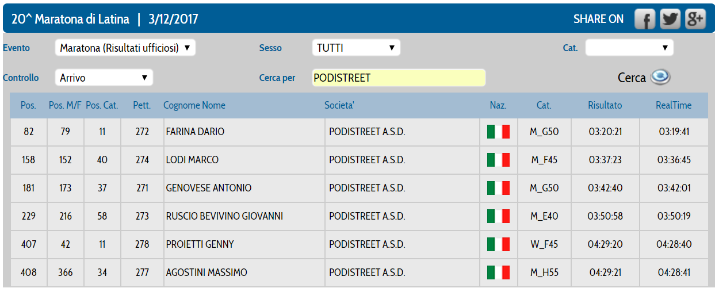Open the Evento dropdown
Screen dimensions: 715x288
click(x=125, y=48)
